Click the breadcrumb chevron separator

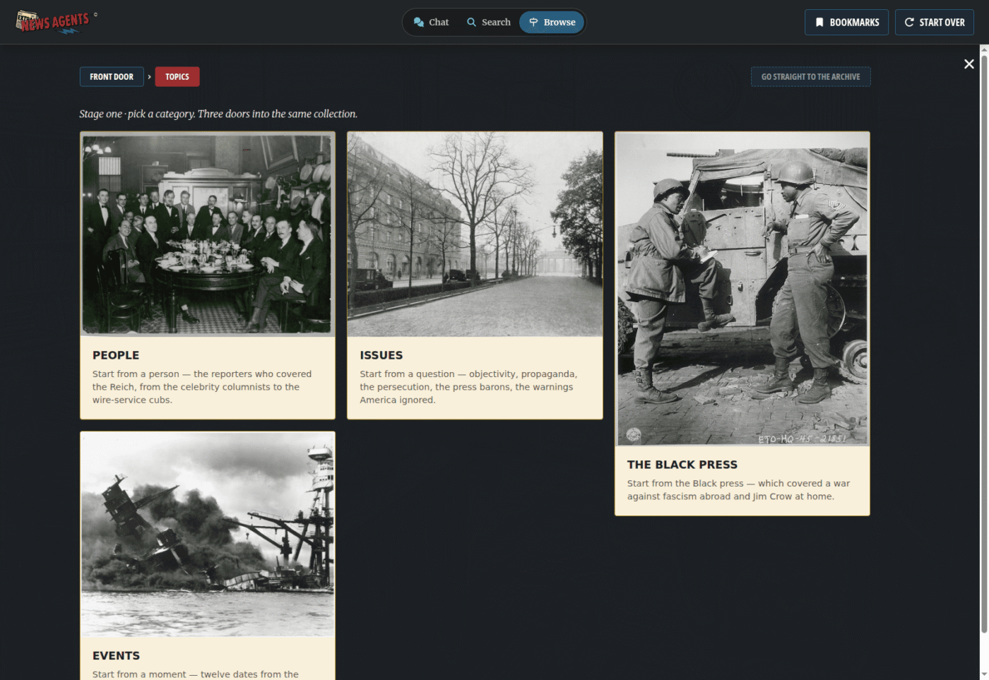point(150,76)
